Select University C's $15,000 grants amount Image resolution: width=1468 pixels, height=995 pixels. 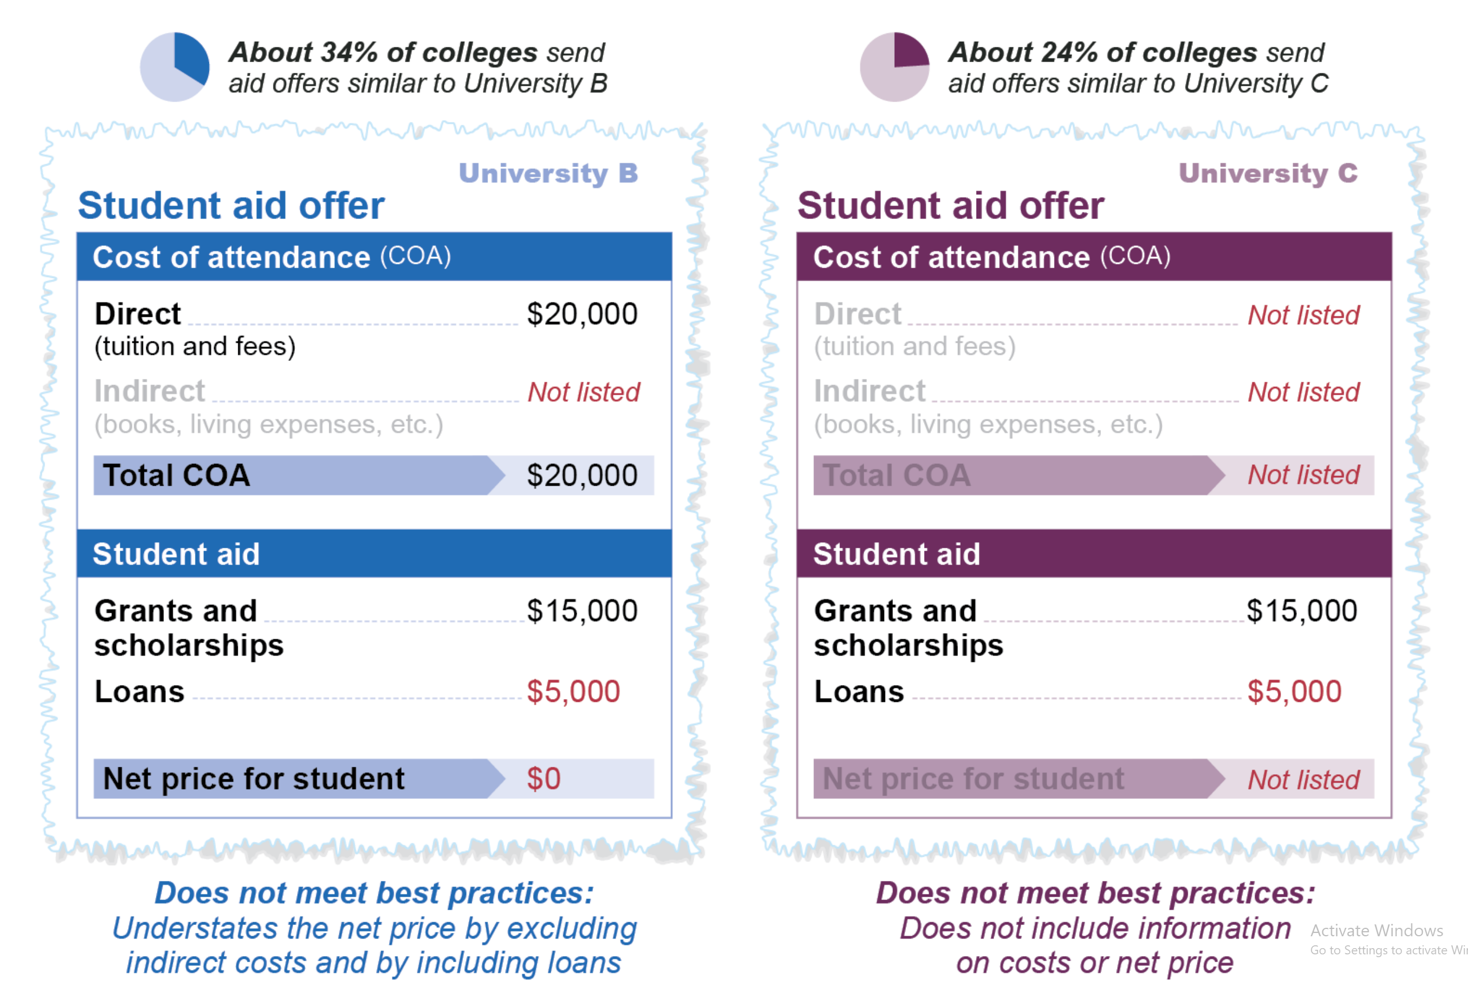pos(1302,611)
